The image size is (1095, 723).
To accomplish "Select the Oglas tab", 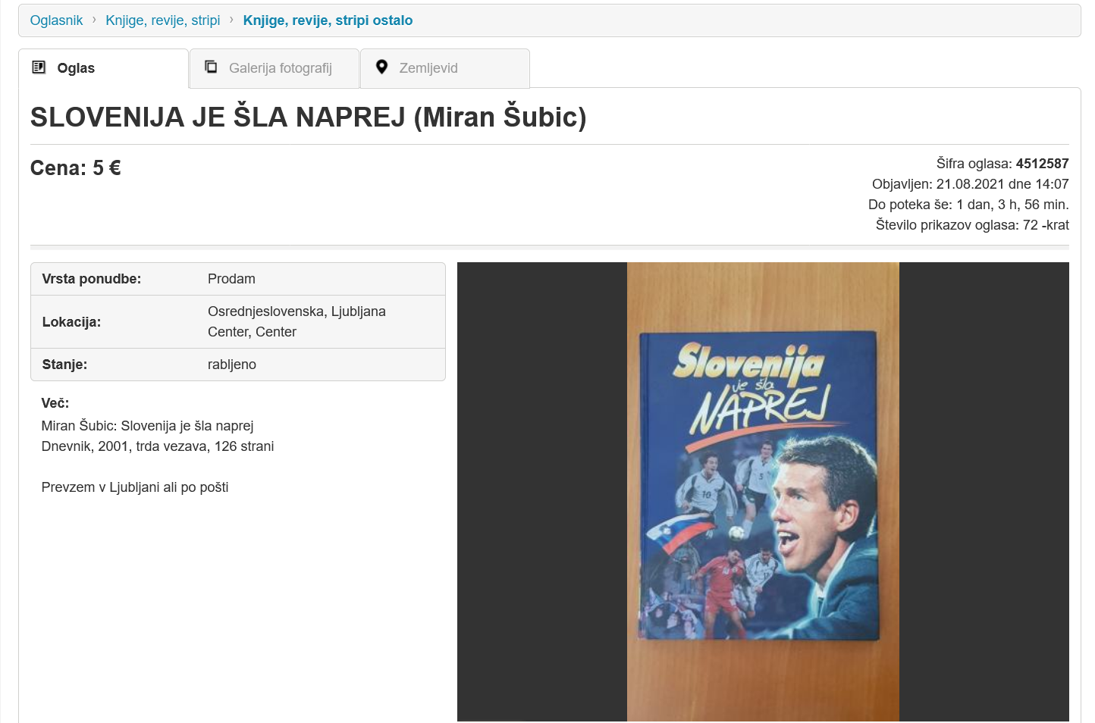I will pyautogui.click(x=104, y=68).
